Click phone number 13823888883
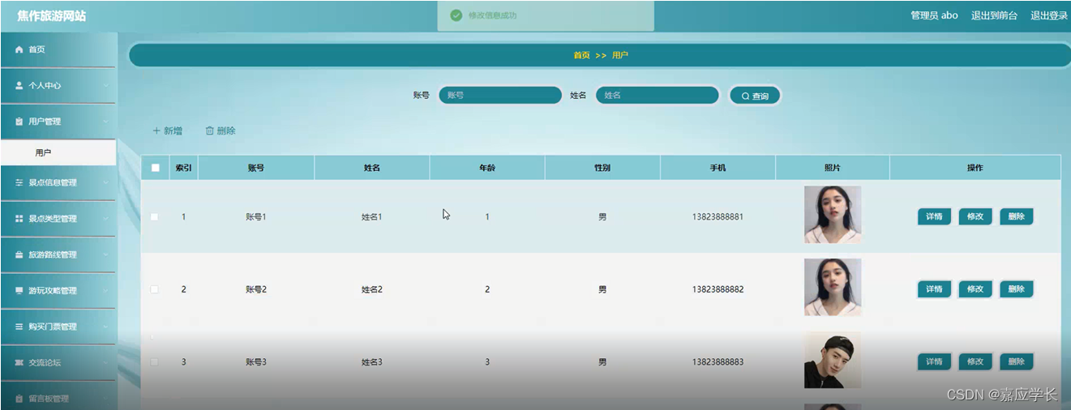 [x=718, y=362]
